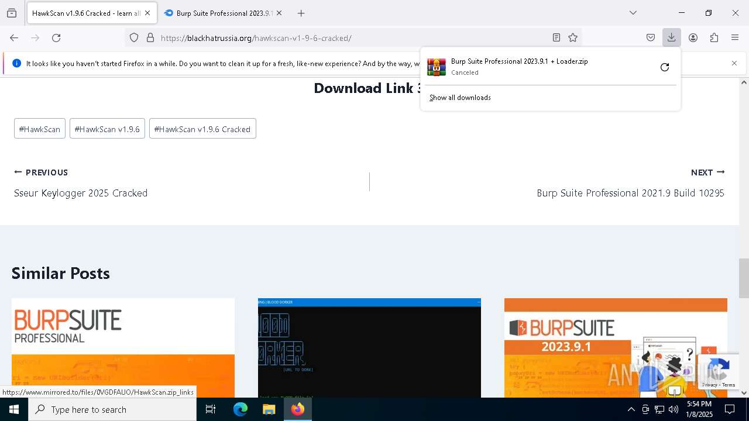Go forward with the forward arrow
This screenshot has width=749, height=421.
pos(35,38)
